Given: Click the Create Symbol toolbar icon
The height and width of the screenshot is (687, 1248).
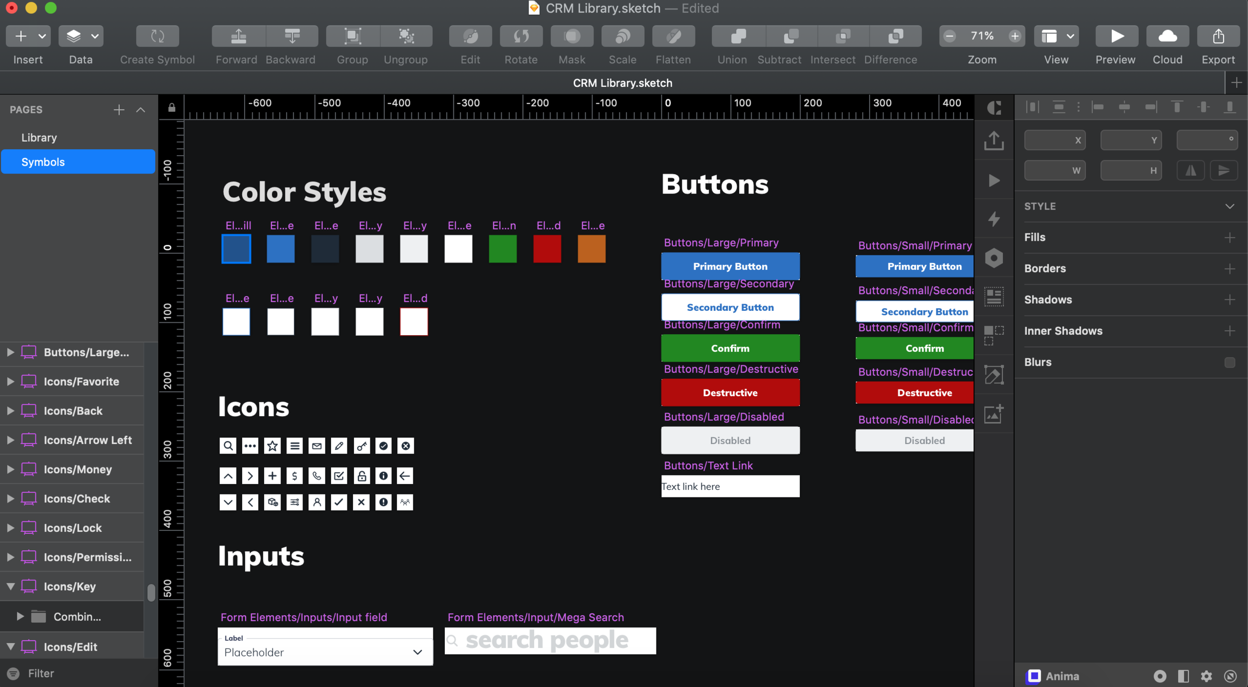Looking at the screenshot, I should [x=157, y=36].
